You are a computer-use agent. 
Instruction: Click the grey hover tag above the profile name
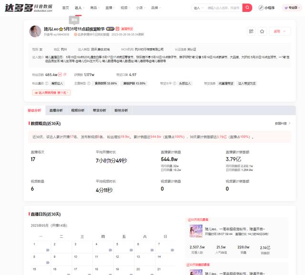click(x=74, y=20)
